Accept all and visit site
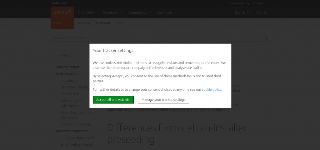Image resolution: width=320 pixels, height=150 pixels. pyautogui.click(x=113, y=100)
